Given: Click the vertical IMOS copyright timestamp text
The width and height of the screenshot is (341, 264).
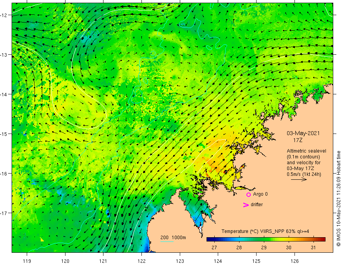Looking at the screenshot, I should coord(338,198).
